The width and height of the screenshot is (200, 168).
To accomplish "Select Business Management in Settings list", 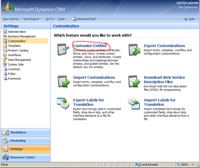I will (x=22, y=36).
